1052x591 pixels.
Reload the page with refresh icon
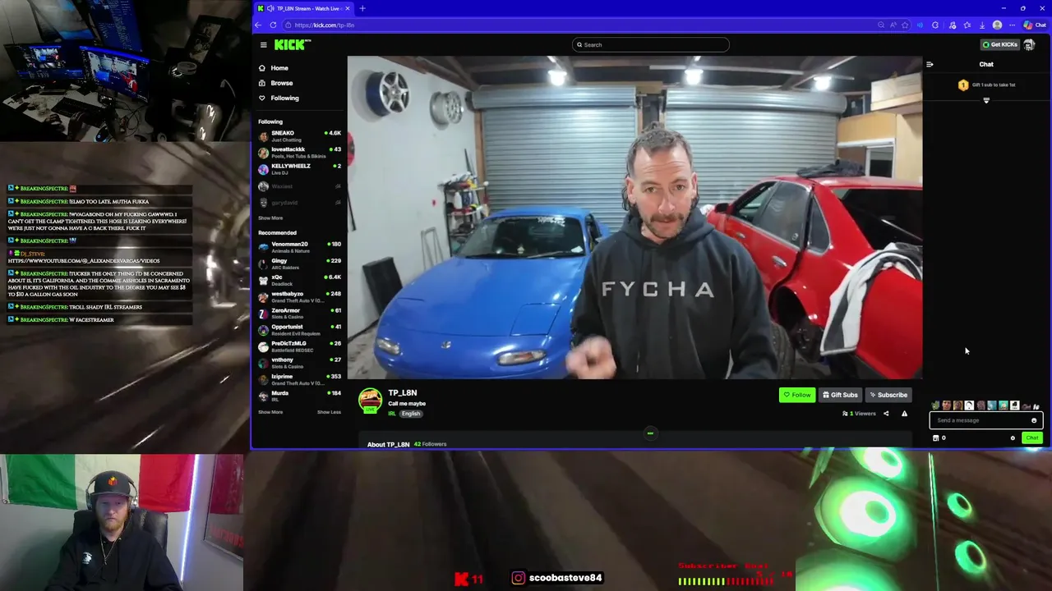(273, 25)
